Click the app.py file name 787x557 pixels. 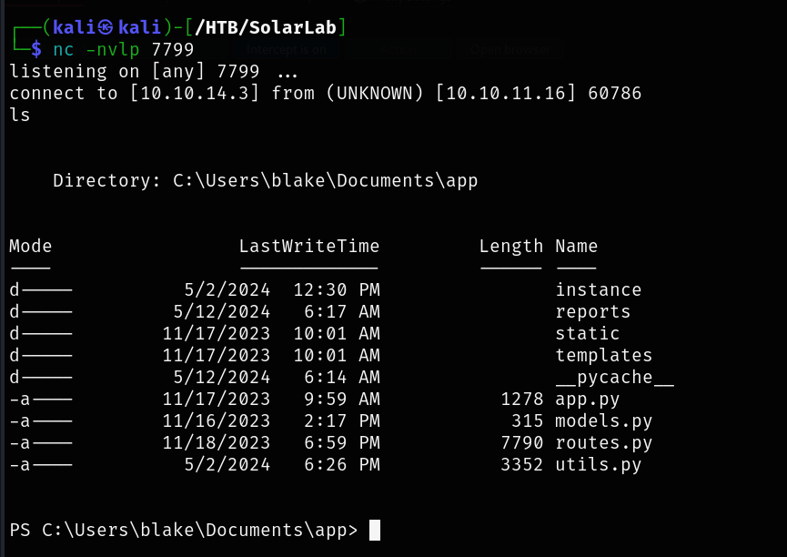(587, 400)
